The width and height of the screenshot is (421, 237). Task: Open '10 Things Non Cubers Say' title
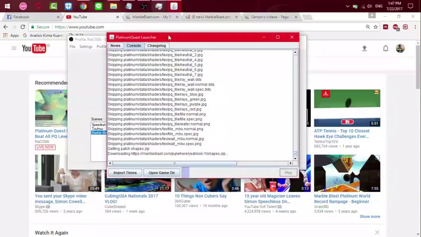click(201, 196)
